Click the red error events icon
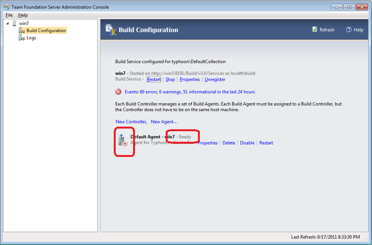Image resolution: width=372 pixels, height=245 pixels. coord(118,92)
